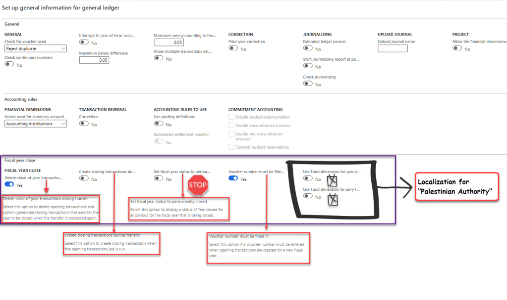507x300 pixels.
Task: Click the red STOP sign icon
Action: click(197, 185)
